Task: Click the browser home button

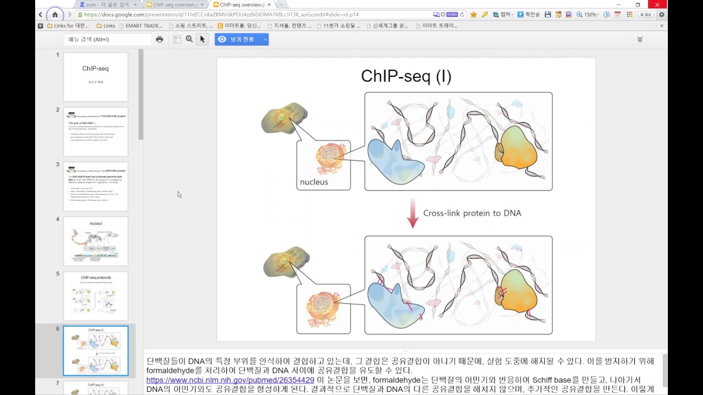Action: (x=55, y=14)
